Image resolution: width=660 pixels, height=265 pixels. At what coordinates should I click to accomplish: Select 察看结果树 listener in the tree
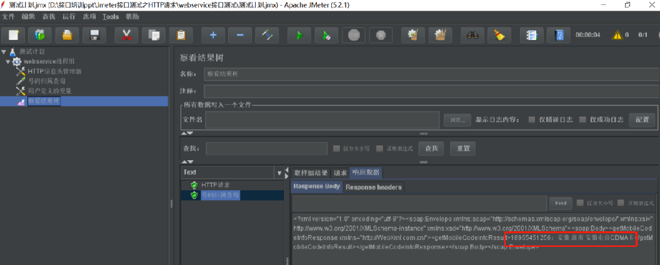click(x=44, y=101)
